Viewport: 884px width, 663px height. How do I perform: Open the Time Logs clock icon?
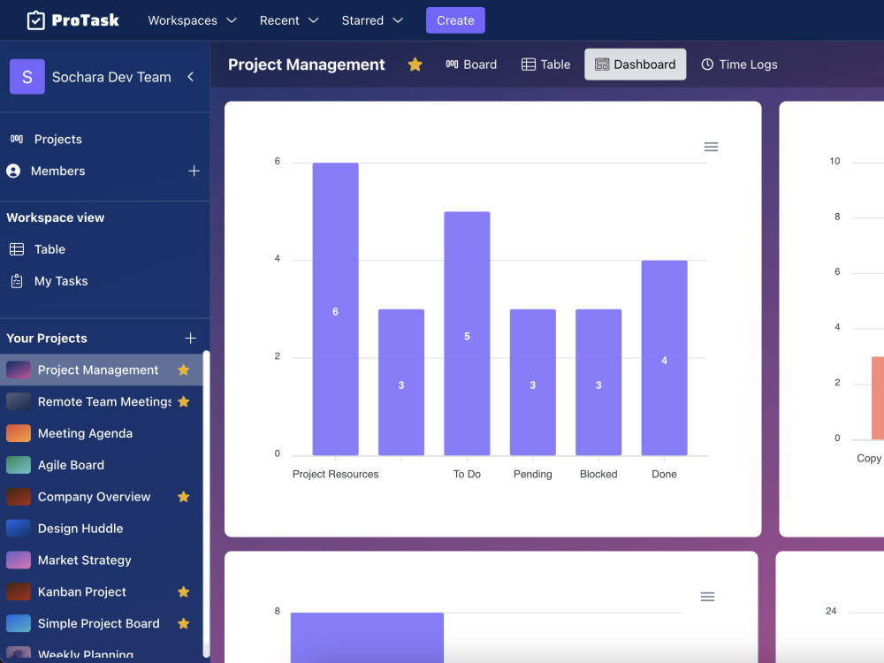click(x=707, y=64)
